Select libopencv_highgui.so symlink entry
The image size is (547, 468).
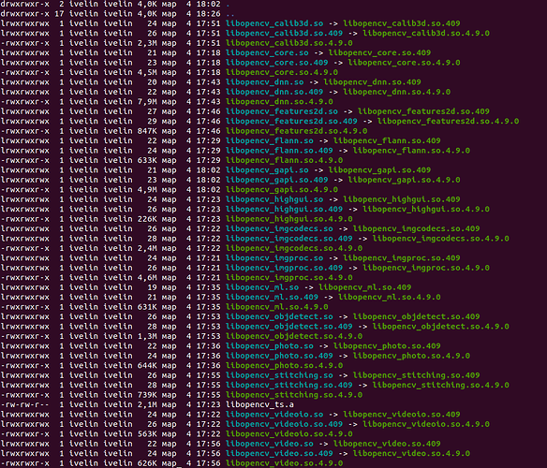click(x=274, y=199)
